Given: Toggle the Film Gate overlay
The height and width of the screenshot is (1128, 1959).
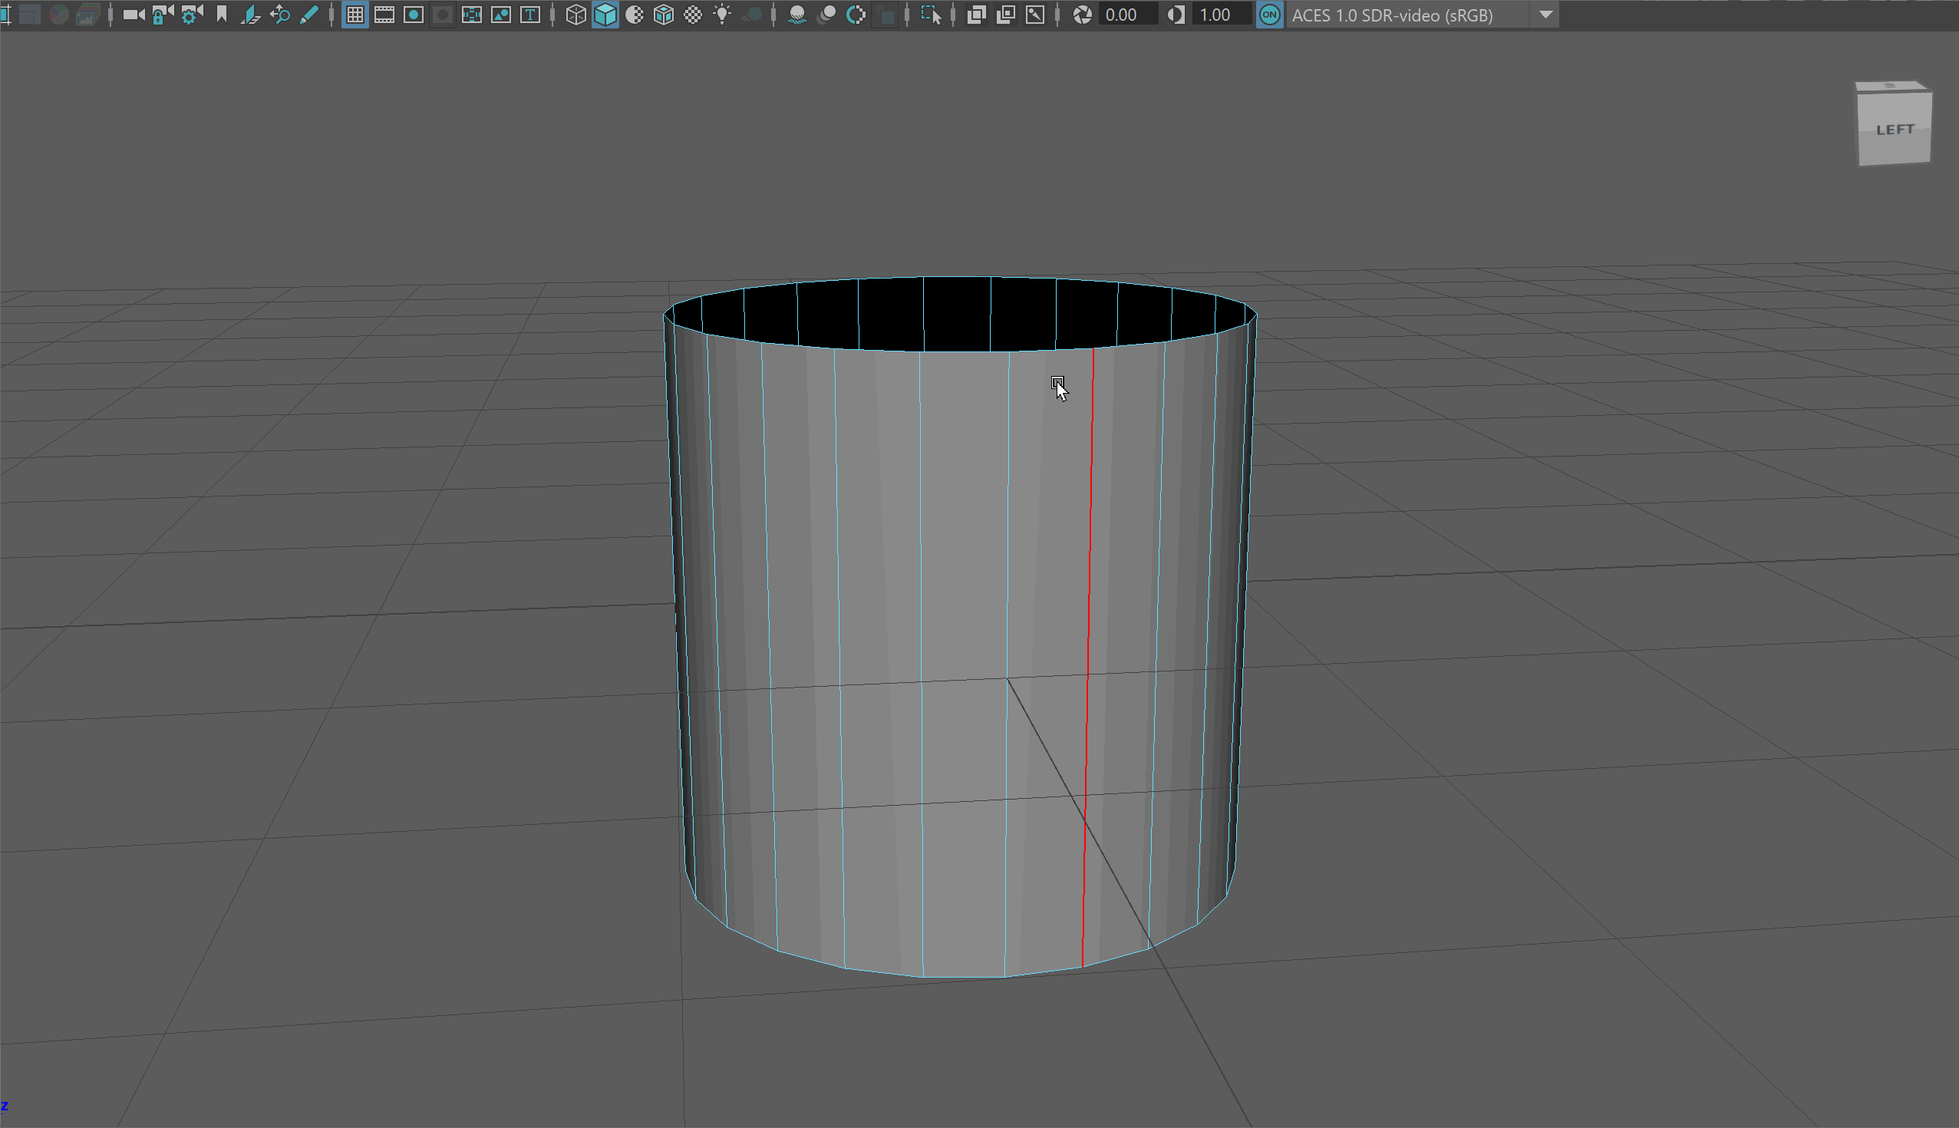Looking at the screenshot, I should click(x=384, y=15).
